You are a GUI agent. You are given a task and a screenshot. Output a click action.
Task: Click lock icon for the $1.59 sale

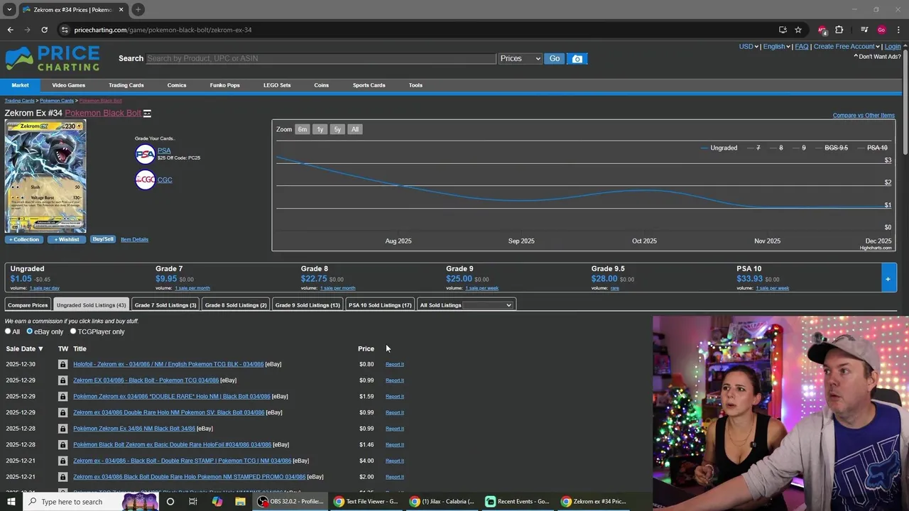[x=62, y=396]
